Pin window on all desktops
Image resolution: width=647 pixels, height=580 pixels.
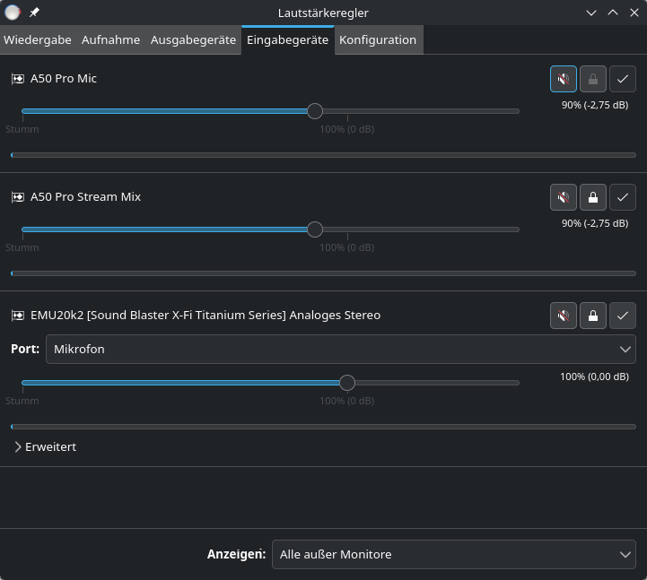(34, 13)
